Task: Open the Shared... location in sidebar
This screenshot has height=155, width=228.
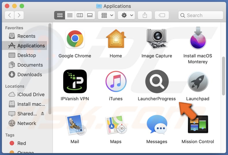Action: 25,114
